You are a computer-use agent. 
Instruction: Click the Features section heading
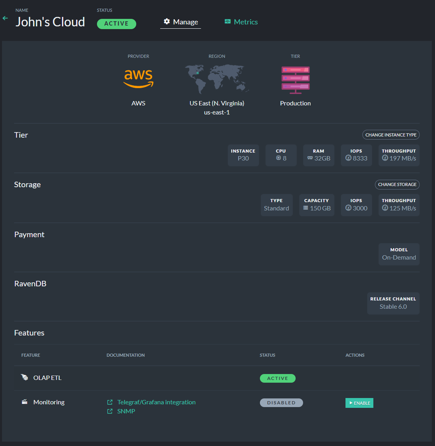tap(29, 333)
